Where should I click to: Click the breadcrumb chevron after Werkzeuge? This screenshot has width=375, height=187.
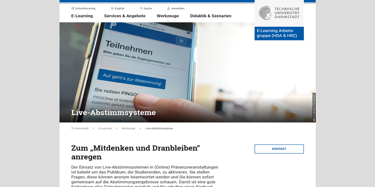(140, 128)
